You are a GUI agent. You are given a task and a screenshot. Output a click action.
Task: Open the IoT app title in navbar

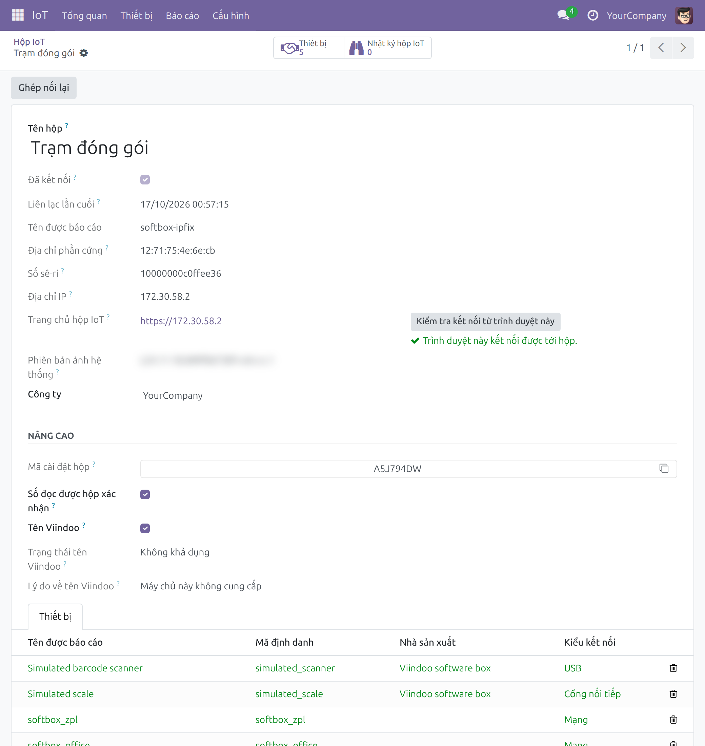(40, 15)
